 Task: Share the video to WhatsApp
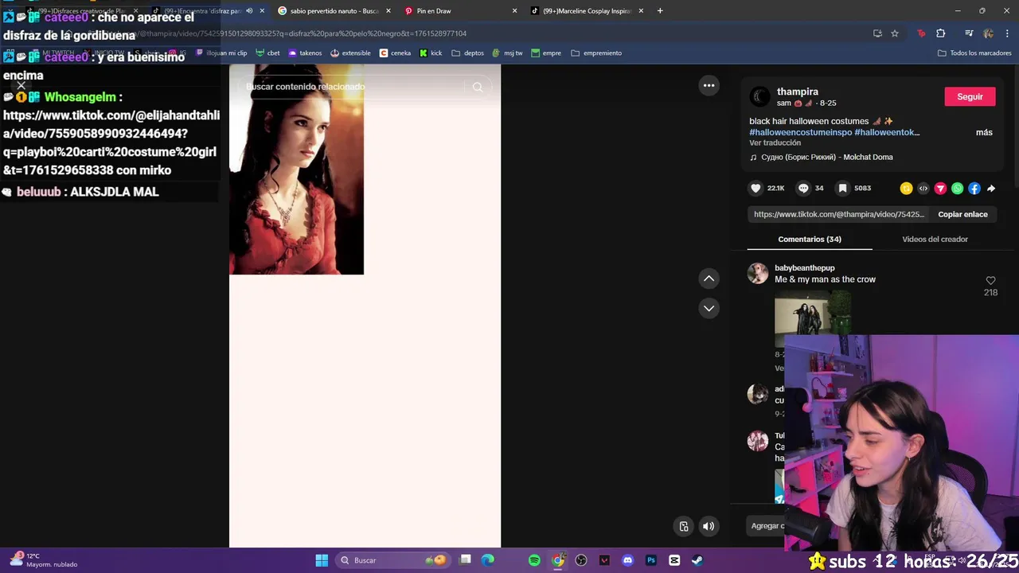click(x=957, y=189)
